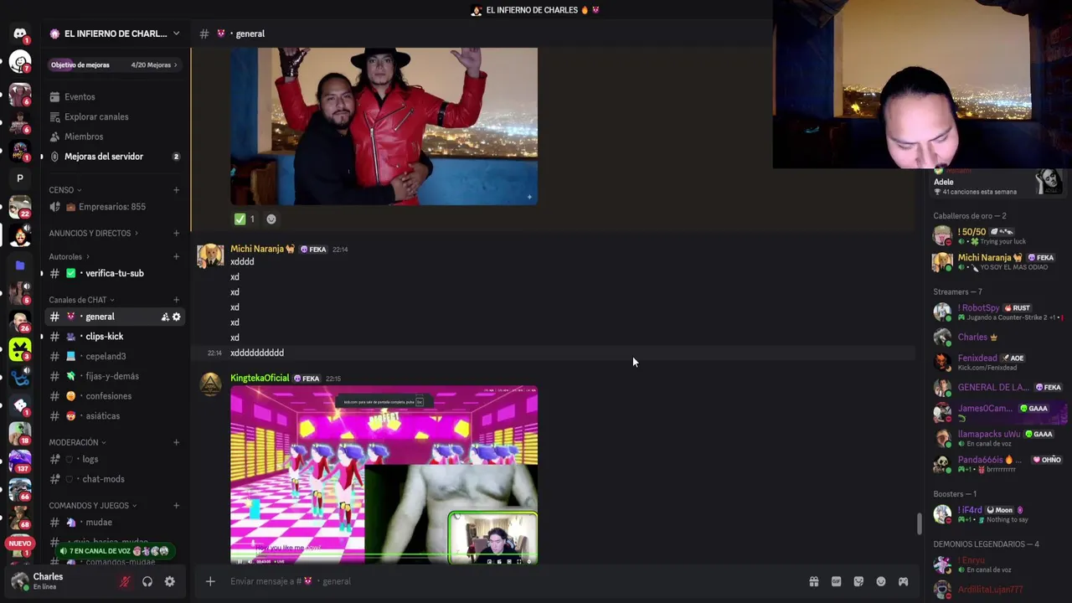Open confesiones channel
The image size is (1072, 603).
pyautogui.click(x=114, y=396)
